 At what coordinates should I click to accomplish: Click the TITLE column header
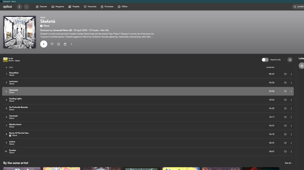(11, 67)
